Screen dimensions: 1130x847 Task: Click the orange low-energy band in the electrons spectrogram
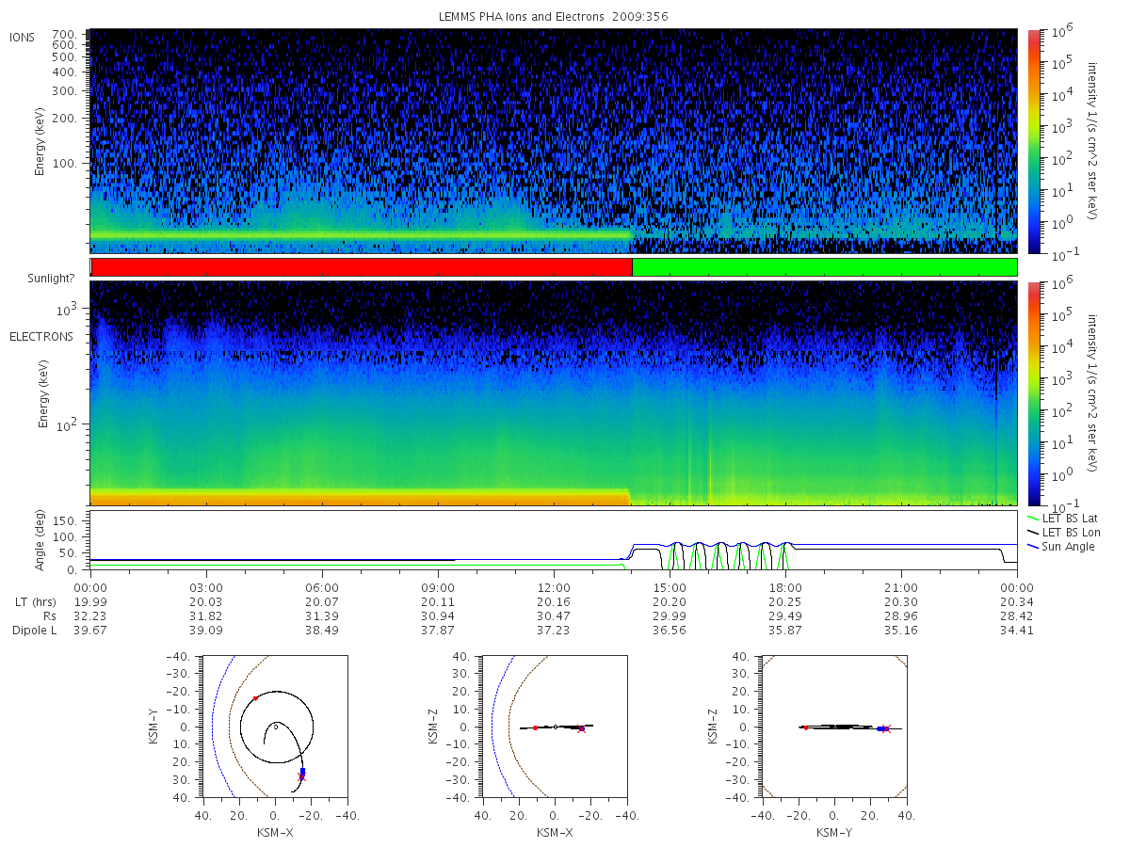360,496
